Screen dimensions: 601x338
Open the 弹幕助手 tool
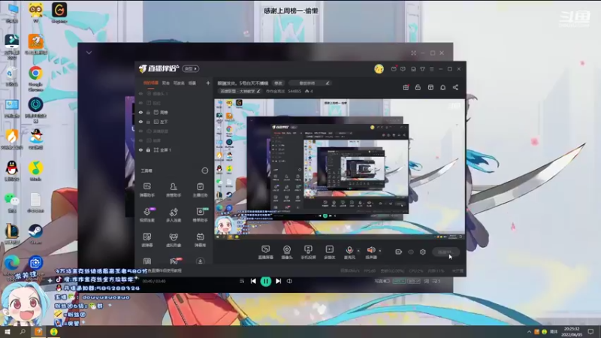(x=146, y=190)
